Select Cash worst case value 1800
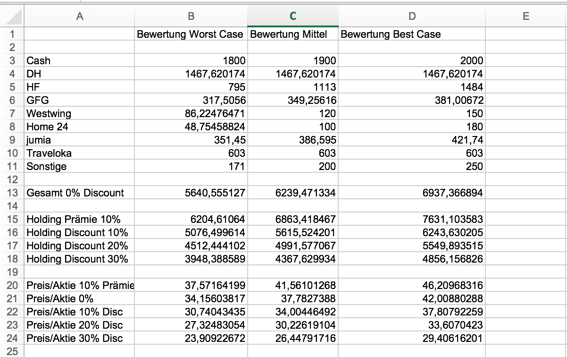Viewport: 567px width, 357px height. (191, 60)
